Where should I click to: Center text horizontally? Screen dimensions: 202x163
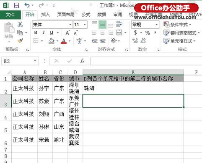pyautogui.click(x=102, y=33)
